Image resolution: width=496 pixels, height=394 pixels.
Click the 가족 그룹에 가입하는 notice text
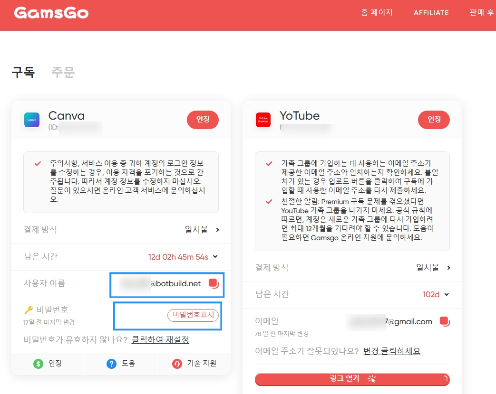[360, 177]
